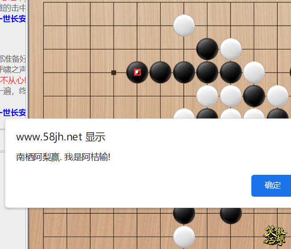
Task: Open the lower 世长安 blue player link
Action: (13, 113)
